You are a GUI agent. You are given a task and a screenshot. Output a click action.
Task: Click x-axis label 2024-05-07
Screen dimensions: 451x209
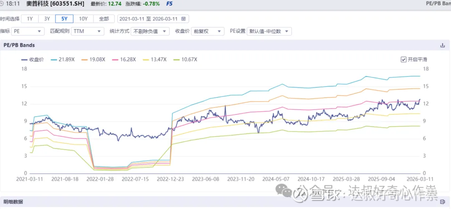(x=276, y=179)
